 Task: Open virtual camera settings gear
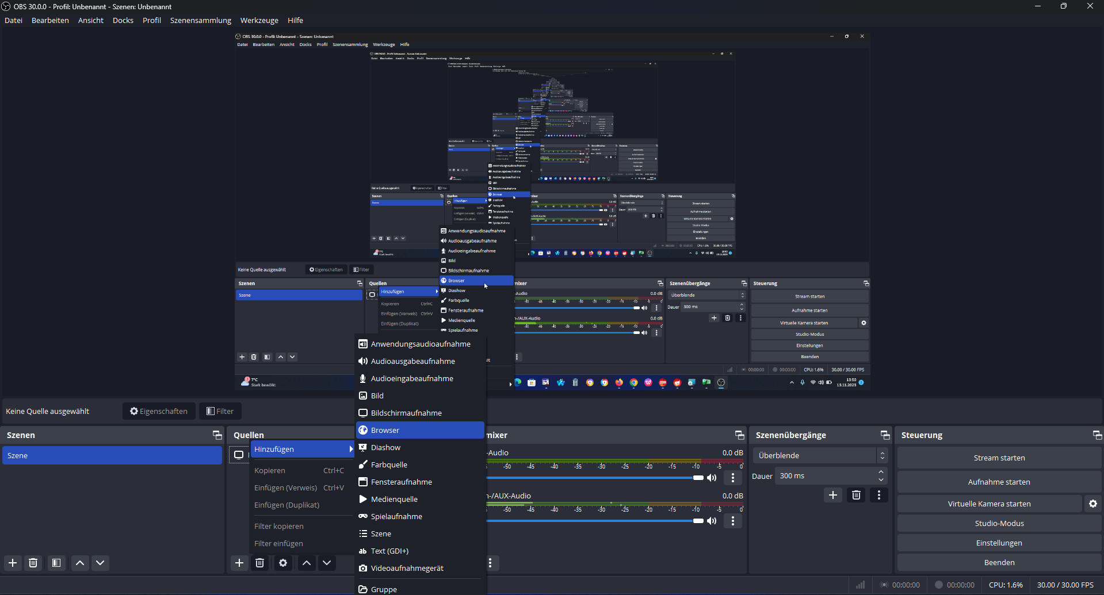(x=1092, y=503)
